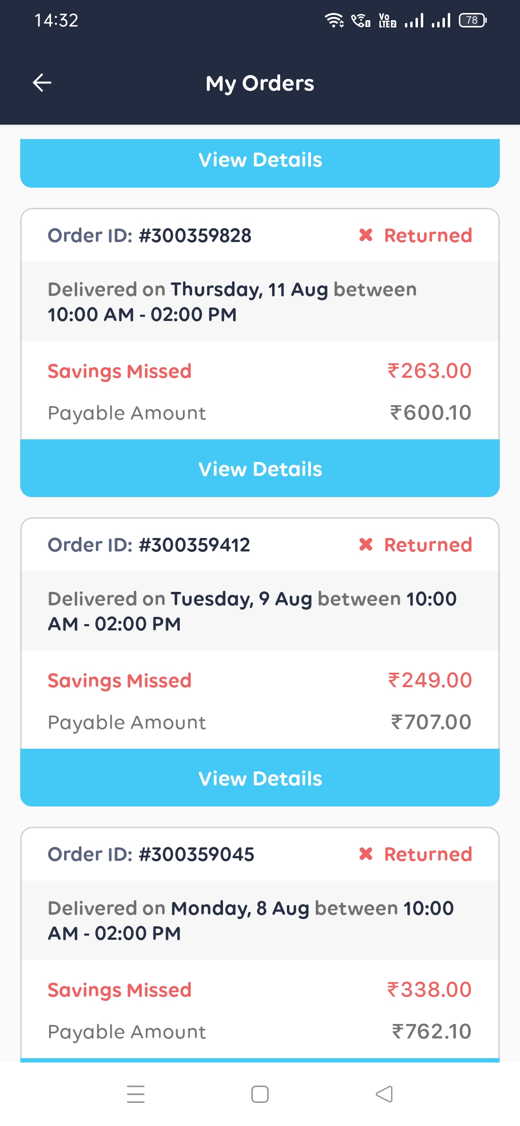The width and height of the screenshot is (520, 1126).
Task: Tap the Wi-Fi status icon
Action: [x=334, y=20]
